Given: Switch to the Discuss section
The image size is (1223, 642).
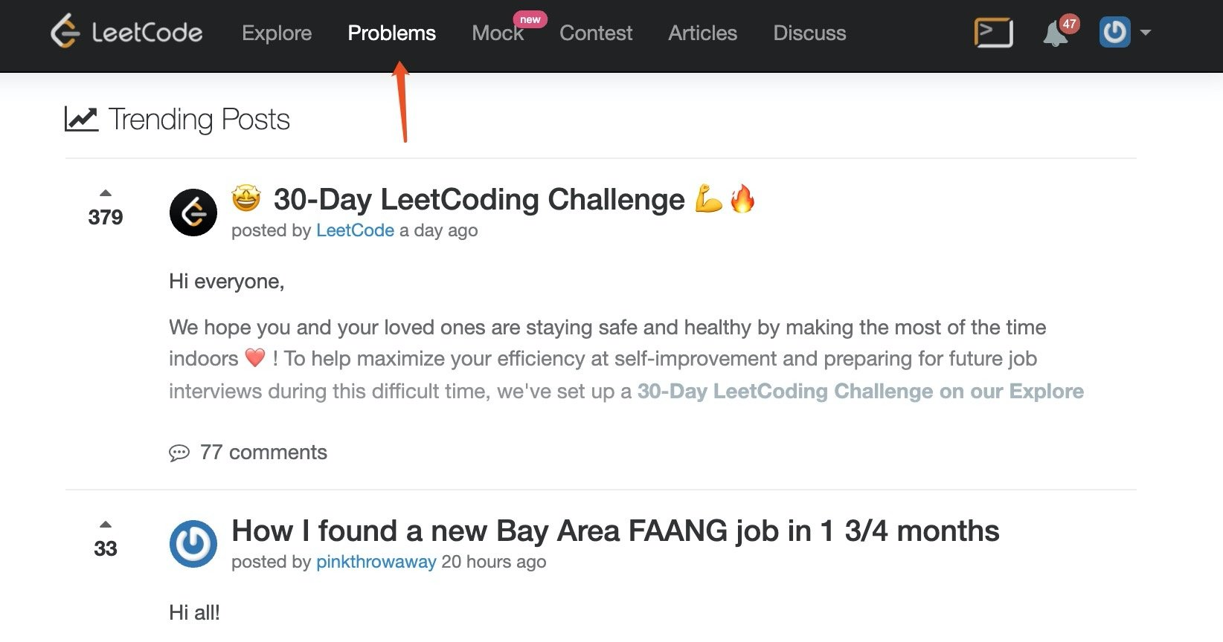Looking at the screenshot, I should click(x=809, y=33).
